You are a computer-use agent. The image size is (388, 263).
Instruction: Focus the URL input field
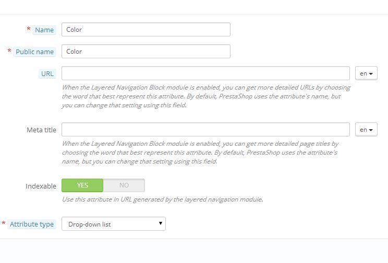(205, 73)
